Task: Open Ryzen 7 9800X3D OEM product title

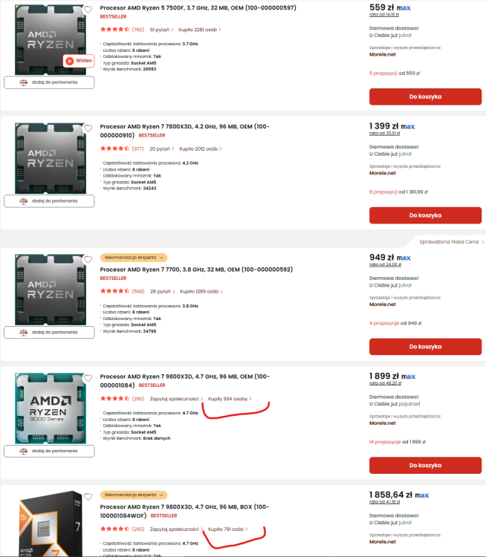Action: point(185,381)
